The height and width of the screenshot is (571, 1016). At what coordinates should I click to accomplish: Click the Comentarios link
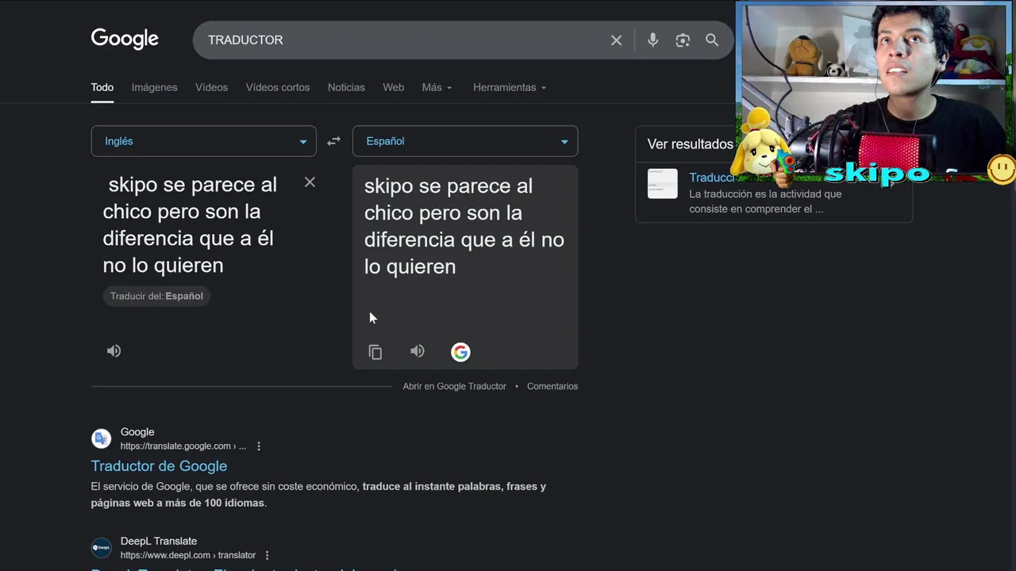pos(552,386)
